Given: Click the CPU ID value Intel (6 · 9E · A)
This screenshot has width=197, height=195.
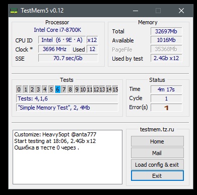Looking at the screenshot, I should click(62, 40).
